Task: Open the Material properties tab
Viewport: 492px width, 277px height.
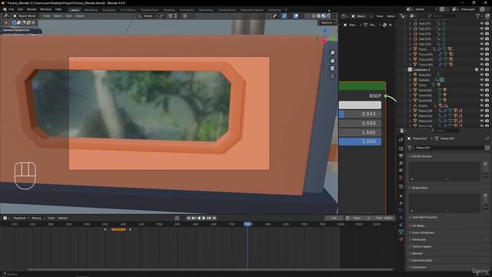Action: 401,239
